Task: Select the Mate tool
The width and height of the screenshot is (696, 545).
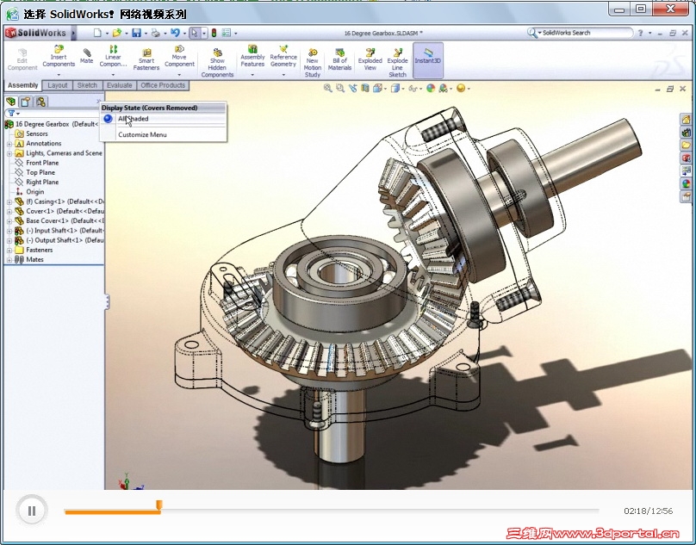Action: 86,56
